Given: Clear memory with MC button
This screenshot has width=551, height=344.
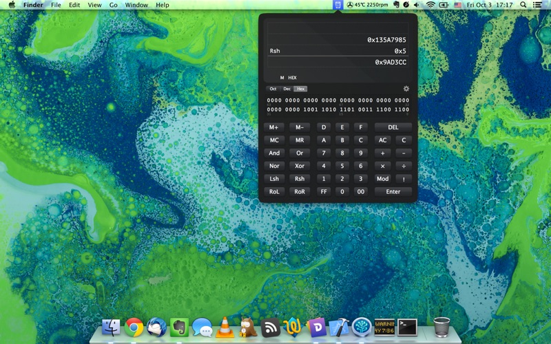Looking at the screenshot, I should tap(274, 140).
